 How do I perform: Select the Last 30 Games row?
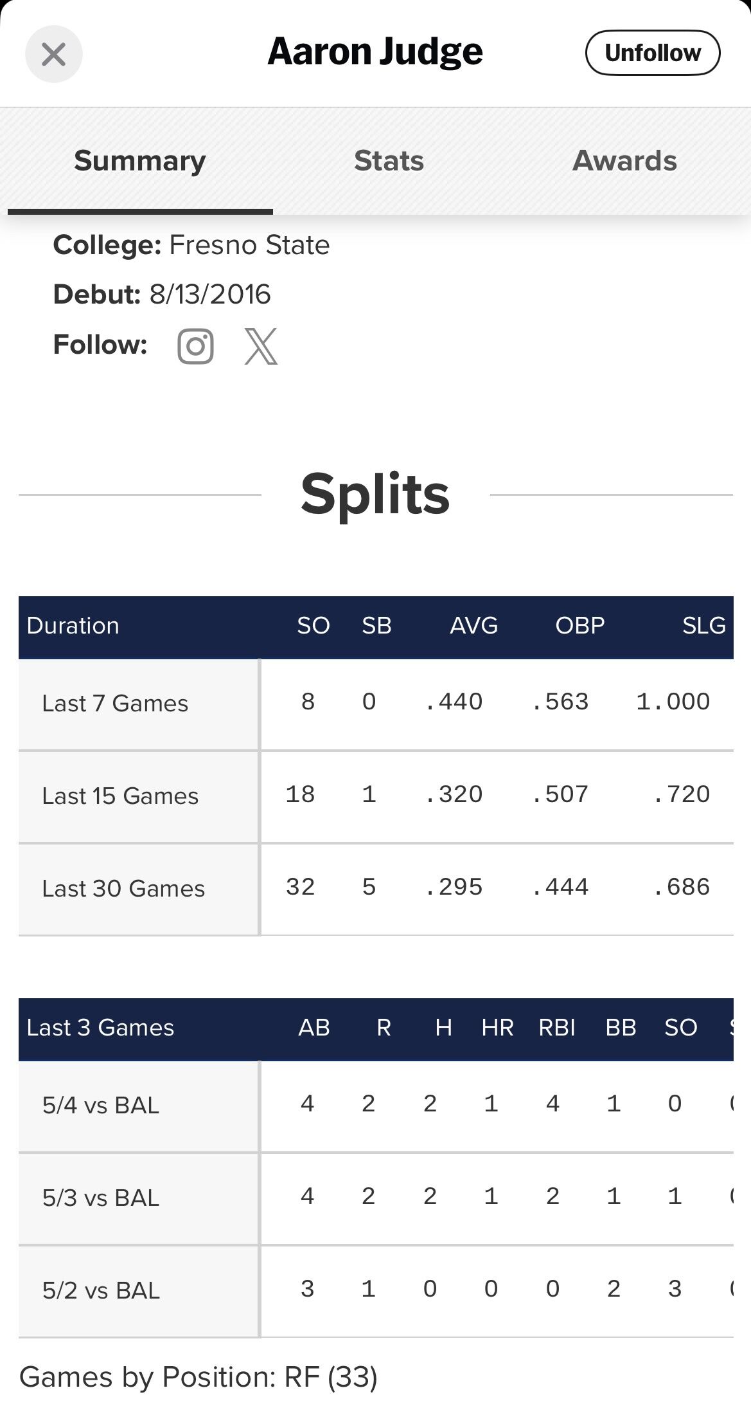(376, 889)
